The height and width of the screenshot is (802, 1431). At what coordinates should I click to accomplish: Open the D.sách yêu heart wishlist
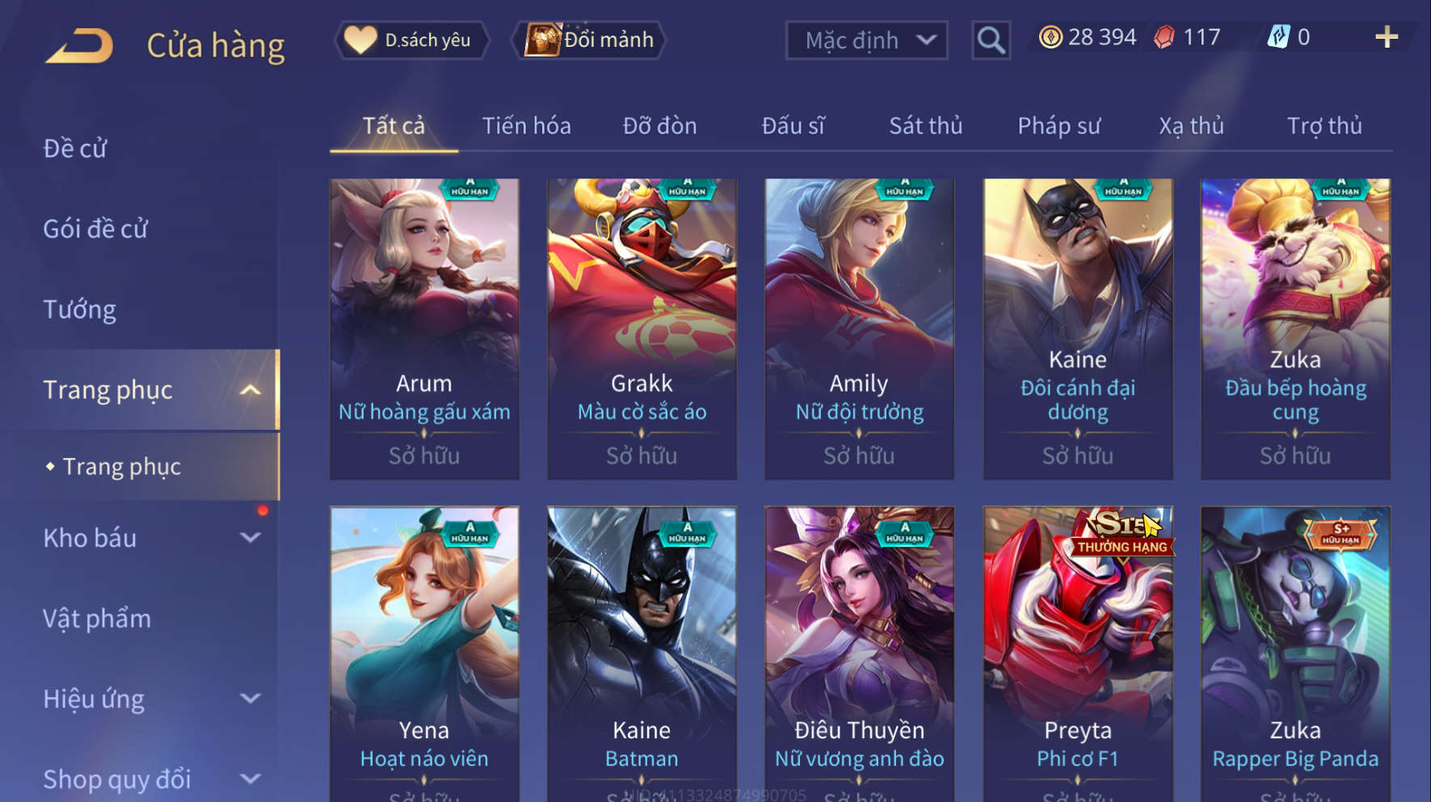[x=412, y=40]
